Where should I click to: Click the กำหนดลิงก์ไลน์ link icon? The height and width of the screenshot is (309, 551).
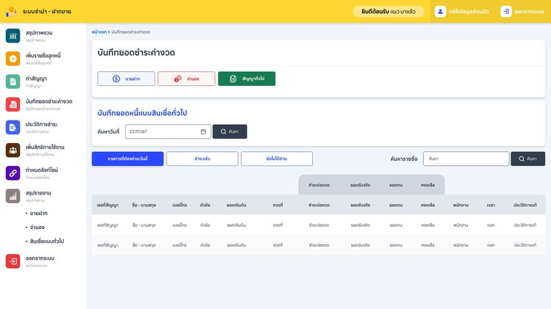click(x=12, y=172)
